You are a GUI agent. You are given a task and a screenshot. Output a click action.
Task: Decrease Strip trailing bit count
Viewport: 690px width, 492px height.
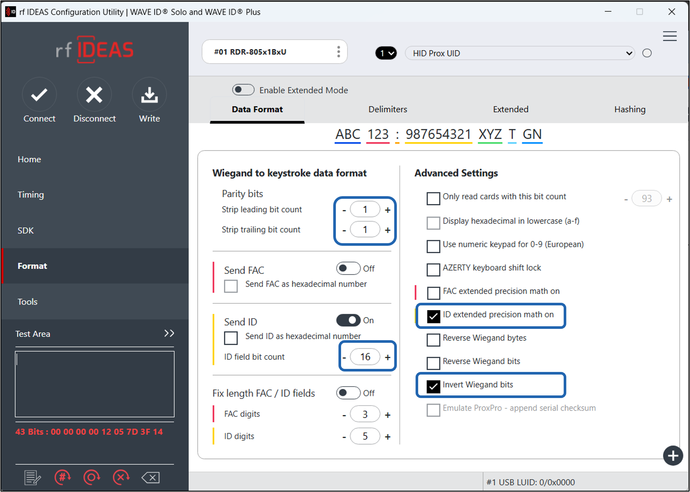click(344, 230)
